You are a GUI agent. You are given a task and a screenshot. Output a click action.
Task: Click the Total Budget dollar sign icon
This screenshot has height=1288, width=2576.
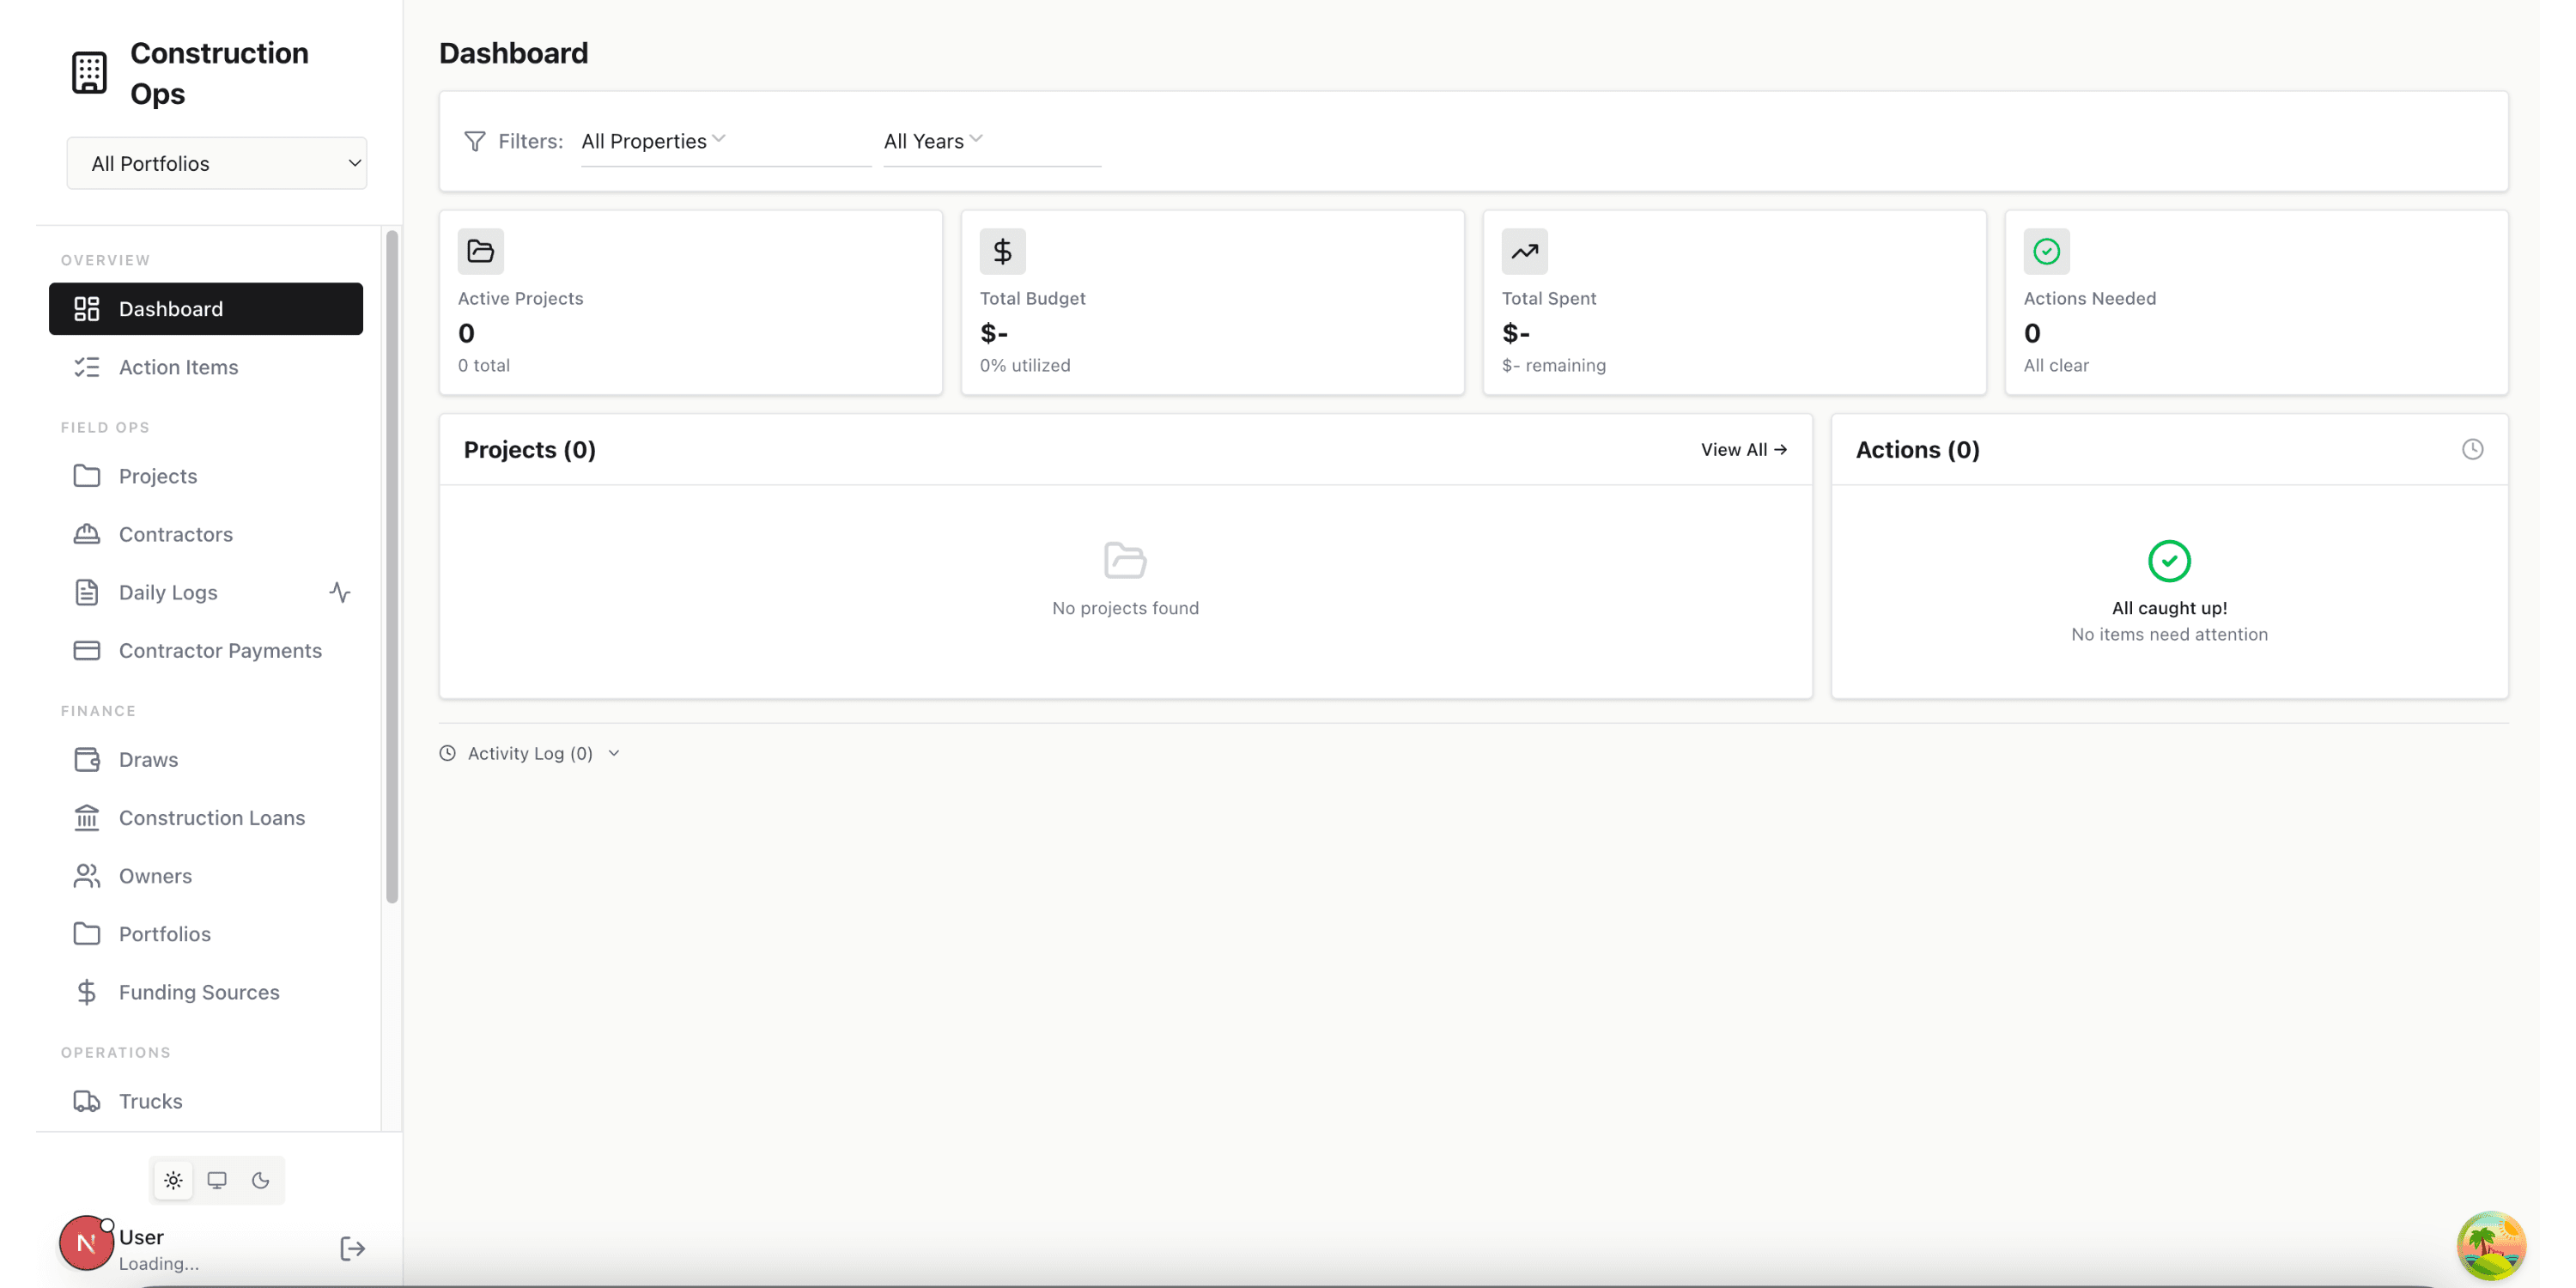(1003, 251)
